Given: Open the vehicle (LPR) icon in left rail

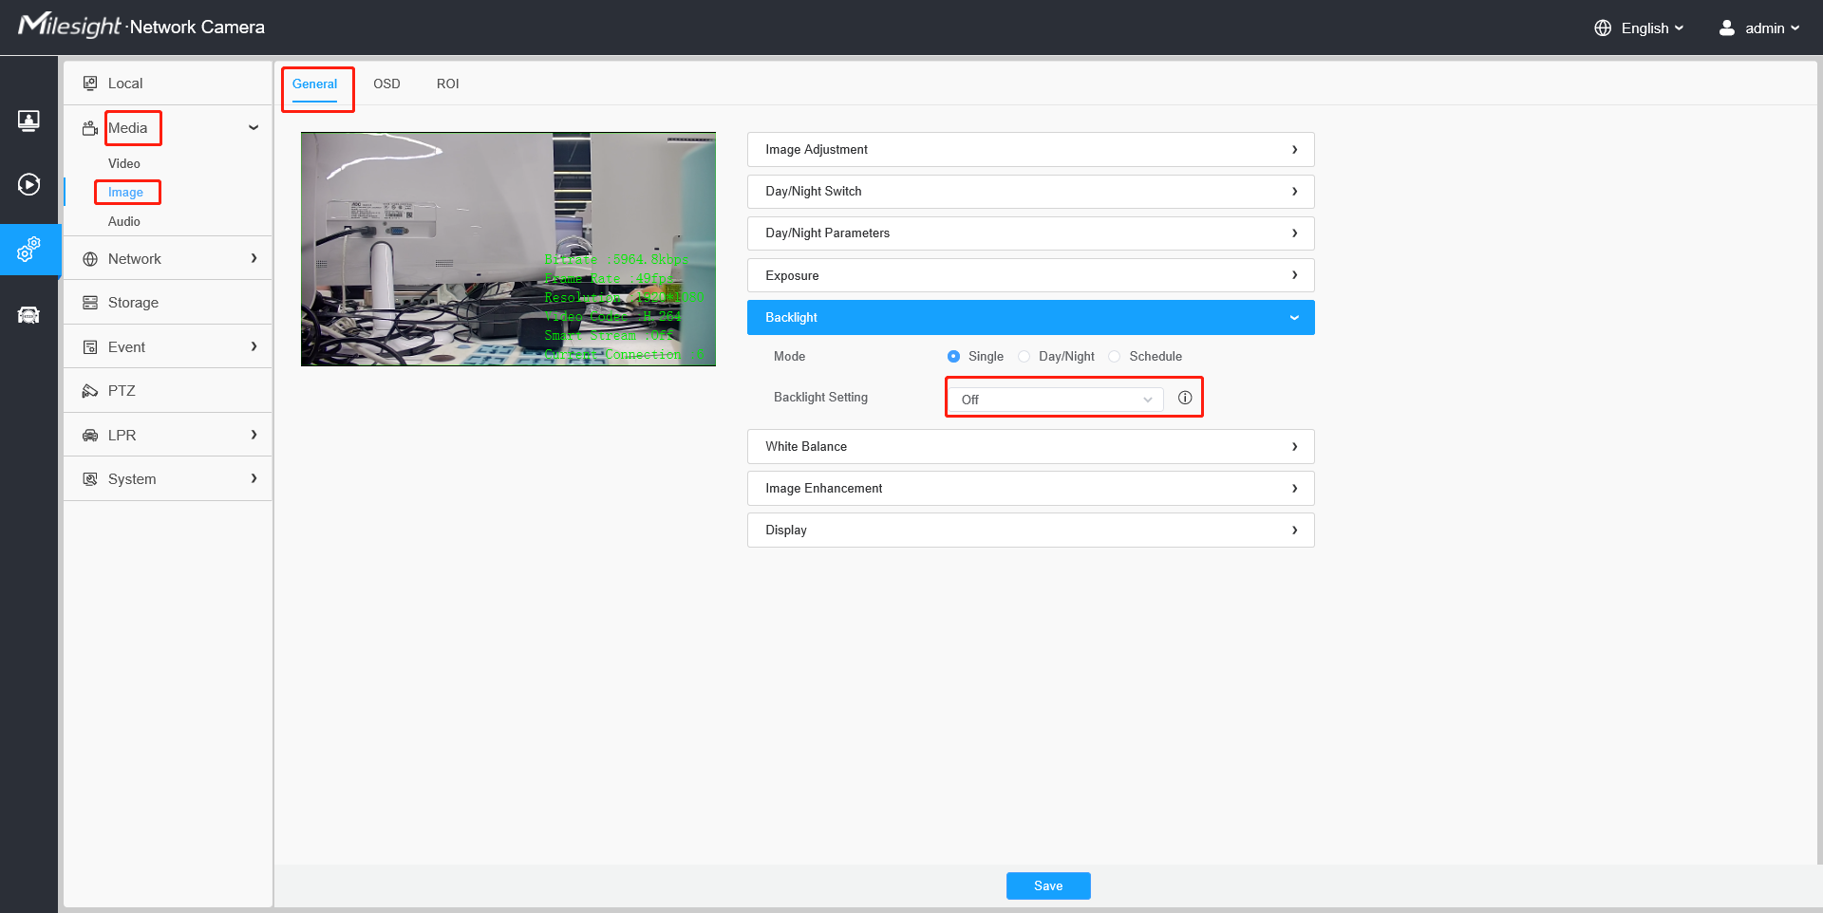Looking at the screenshot, I should pyautogui.click(x=28, y=315).
